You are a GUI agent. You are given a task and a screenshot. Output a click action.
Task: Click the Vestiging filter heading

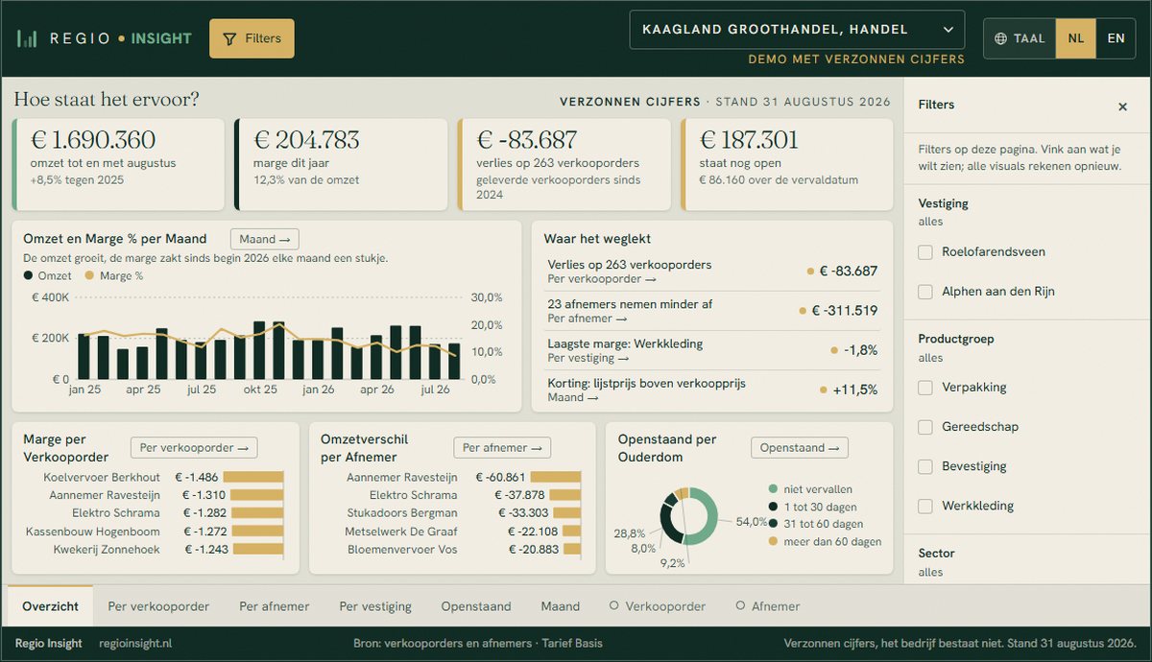(943, 203)
